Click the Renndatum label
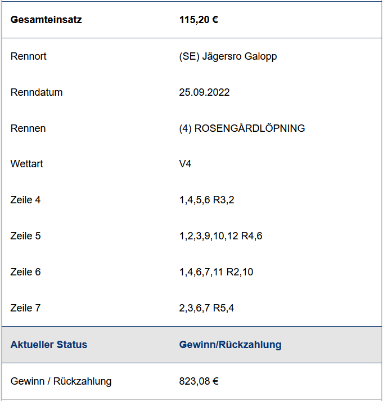Image resolution: width=383 pixels, height=401 pixels. pos(37,92)
